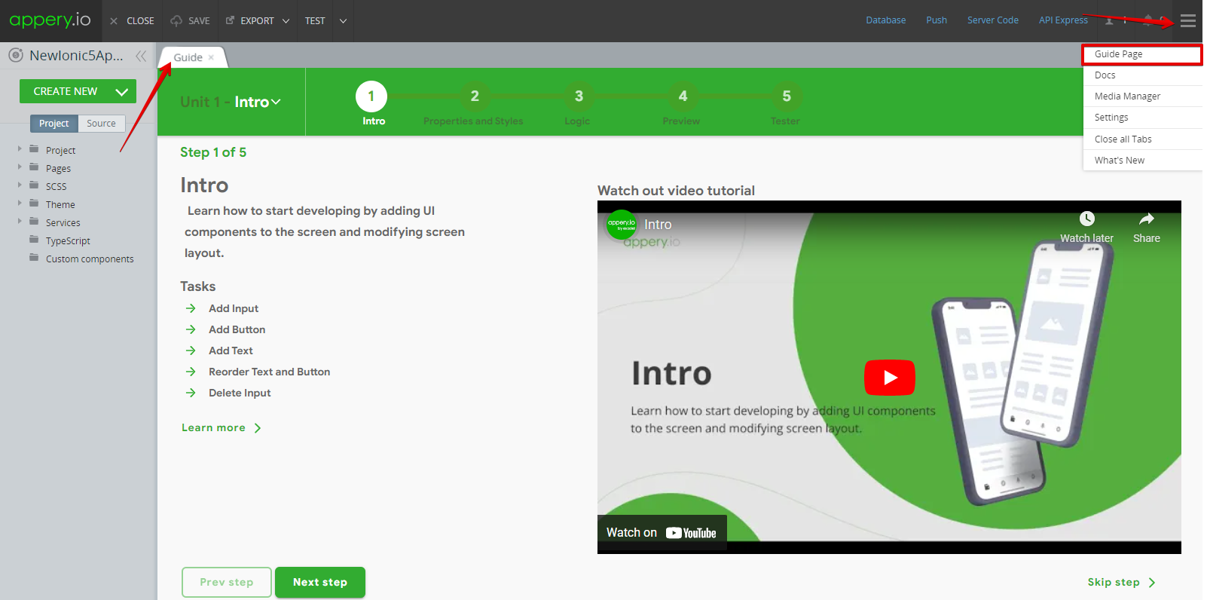Image resolution: width=1207 pixels, height=600 pixels.
Task: Click arrow icon beside Reorder Text and Button
Action: (191, 372)
